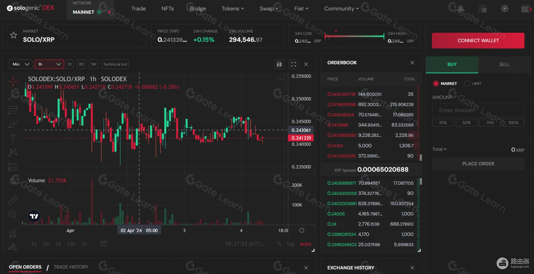Screen dimensions: 534x274
Task: Select the Limit order type
Action: click(x=473, y=83)
